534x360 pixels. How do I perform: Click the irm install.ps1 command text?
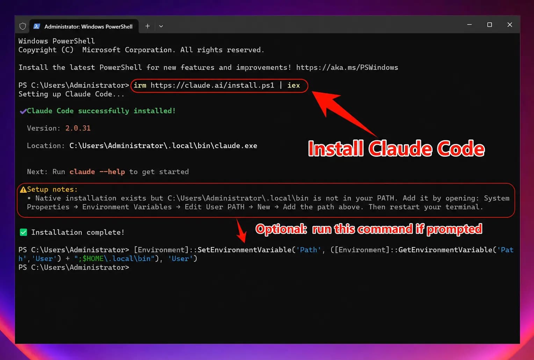217,85
